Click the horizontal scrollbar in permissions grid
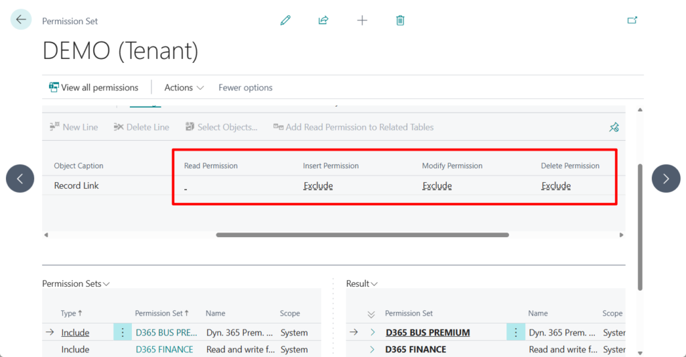The image size is (686, 357). [x=362, y=235]
